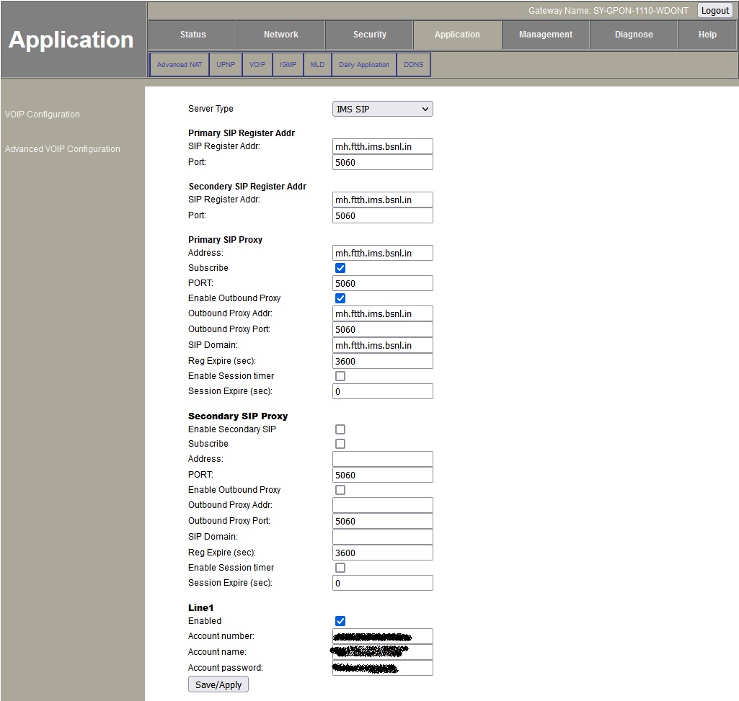This screenshot has height=701, width=739.
Task: Focus Secondery SIP Register Addr field
Action: point(382,200)
